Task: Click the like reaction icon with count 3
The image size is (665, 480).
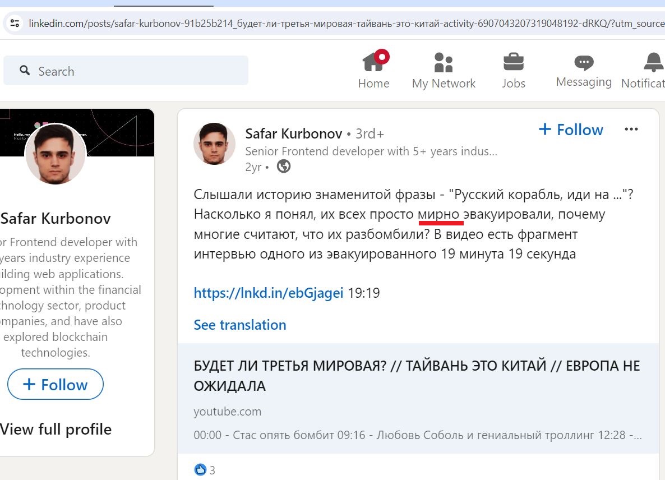Action: 200,469
